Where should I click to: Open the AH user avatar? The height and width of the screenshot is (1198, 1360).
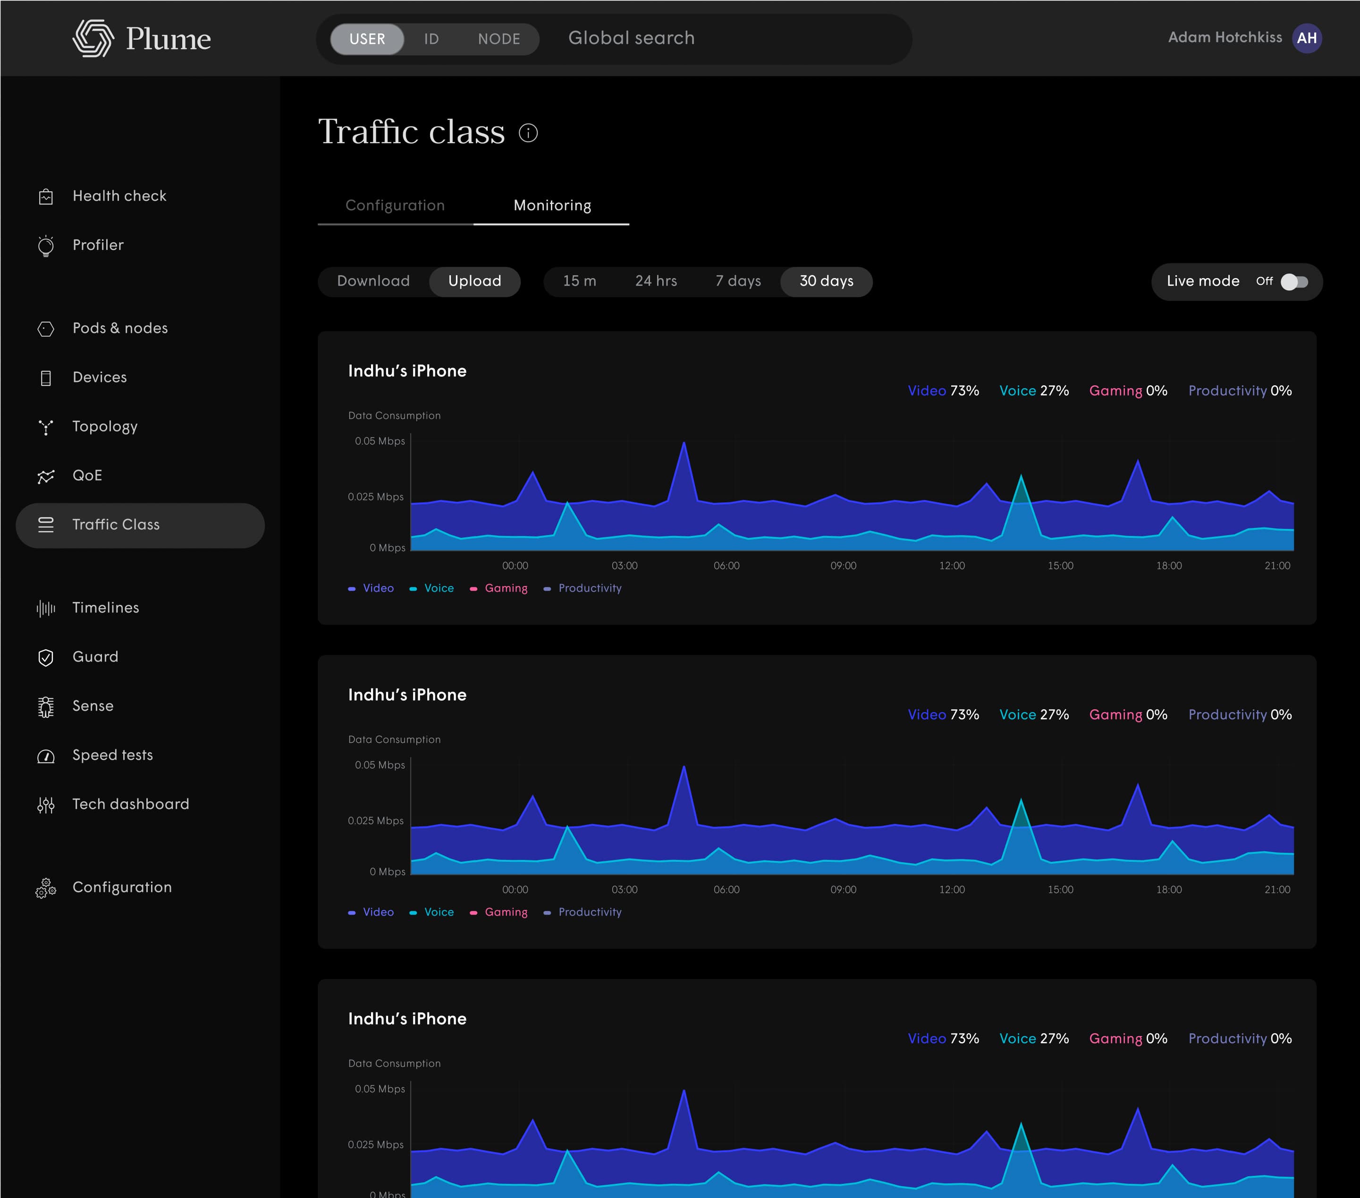coord(1307,38)
